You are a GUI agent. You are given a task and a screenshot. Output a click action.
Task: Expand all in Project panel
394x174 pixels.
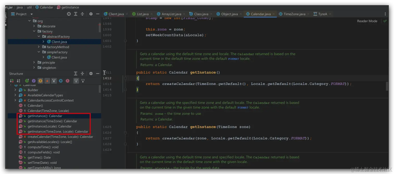(x=76, y=14)
